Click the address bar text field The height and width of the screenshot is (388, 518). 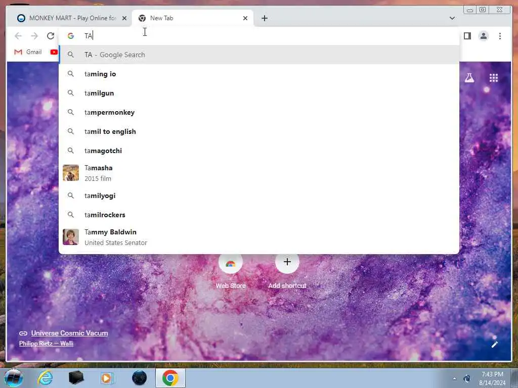point(259,36)
